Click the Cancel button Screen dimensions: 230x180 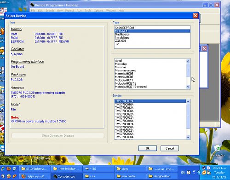click(170, 148)
